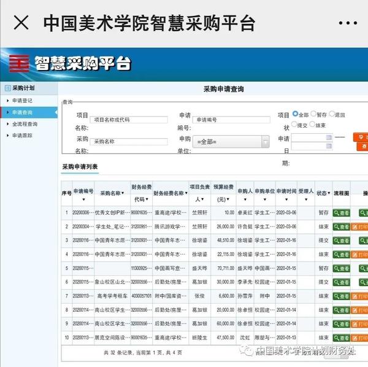
Task: Open the 申购单位 dropdown list
Action: tap(265, 142)
